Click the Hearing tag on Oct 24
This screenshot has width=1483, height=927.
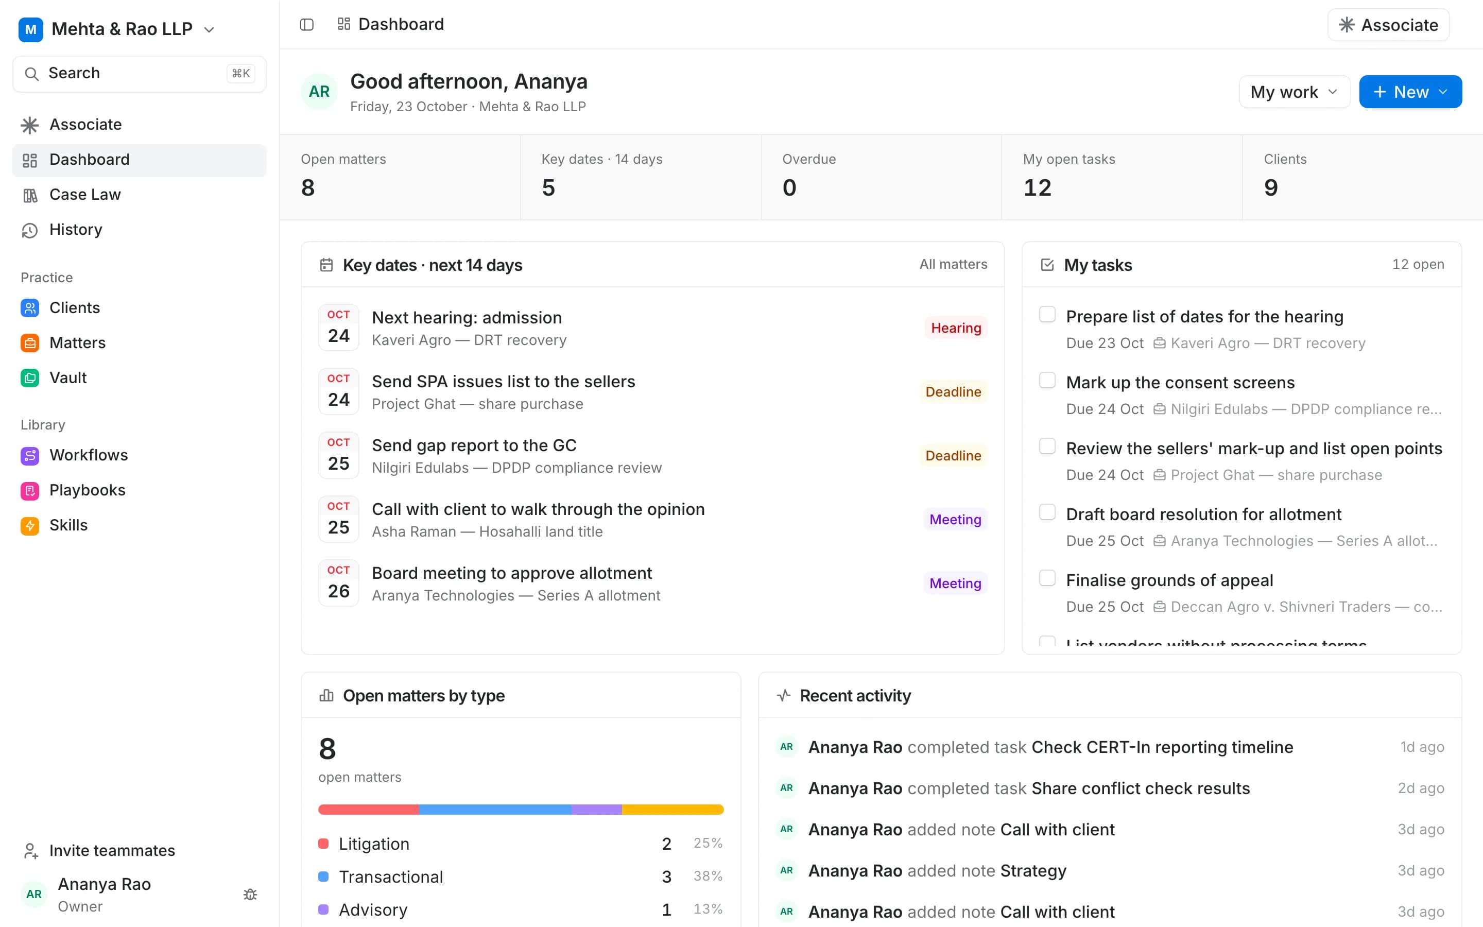[956, 328]
